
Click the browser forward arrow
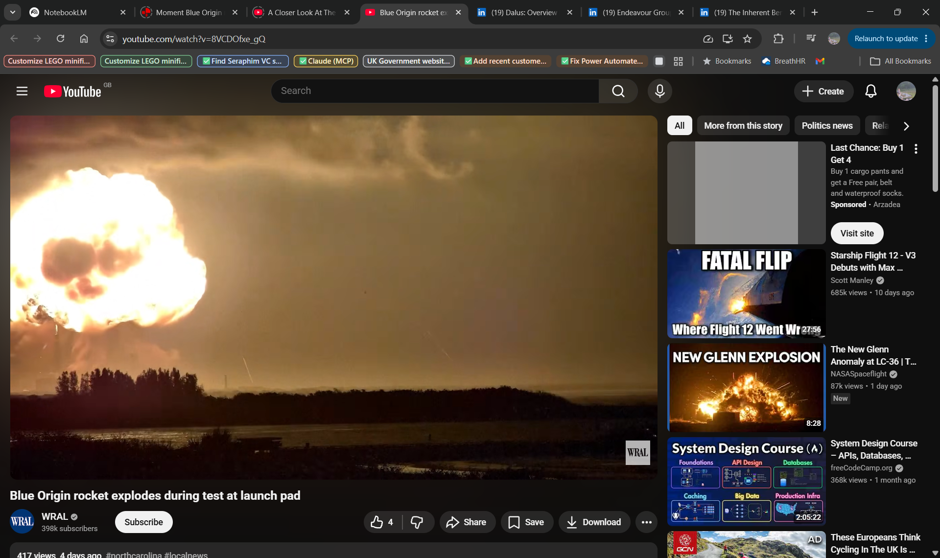point(37,39)
